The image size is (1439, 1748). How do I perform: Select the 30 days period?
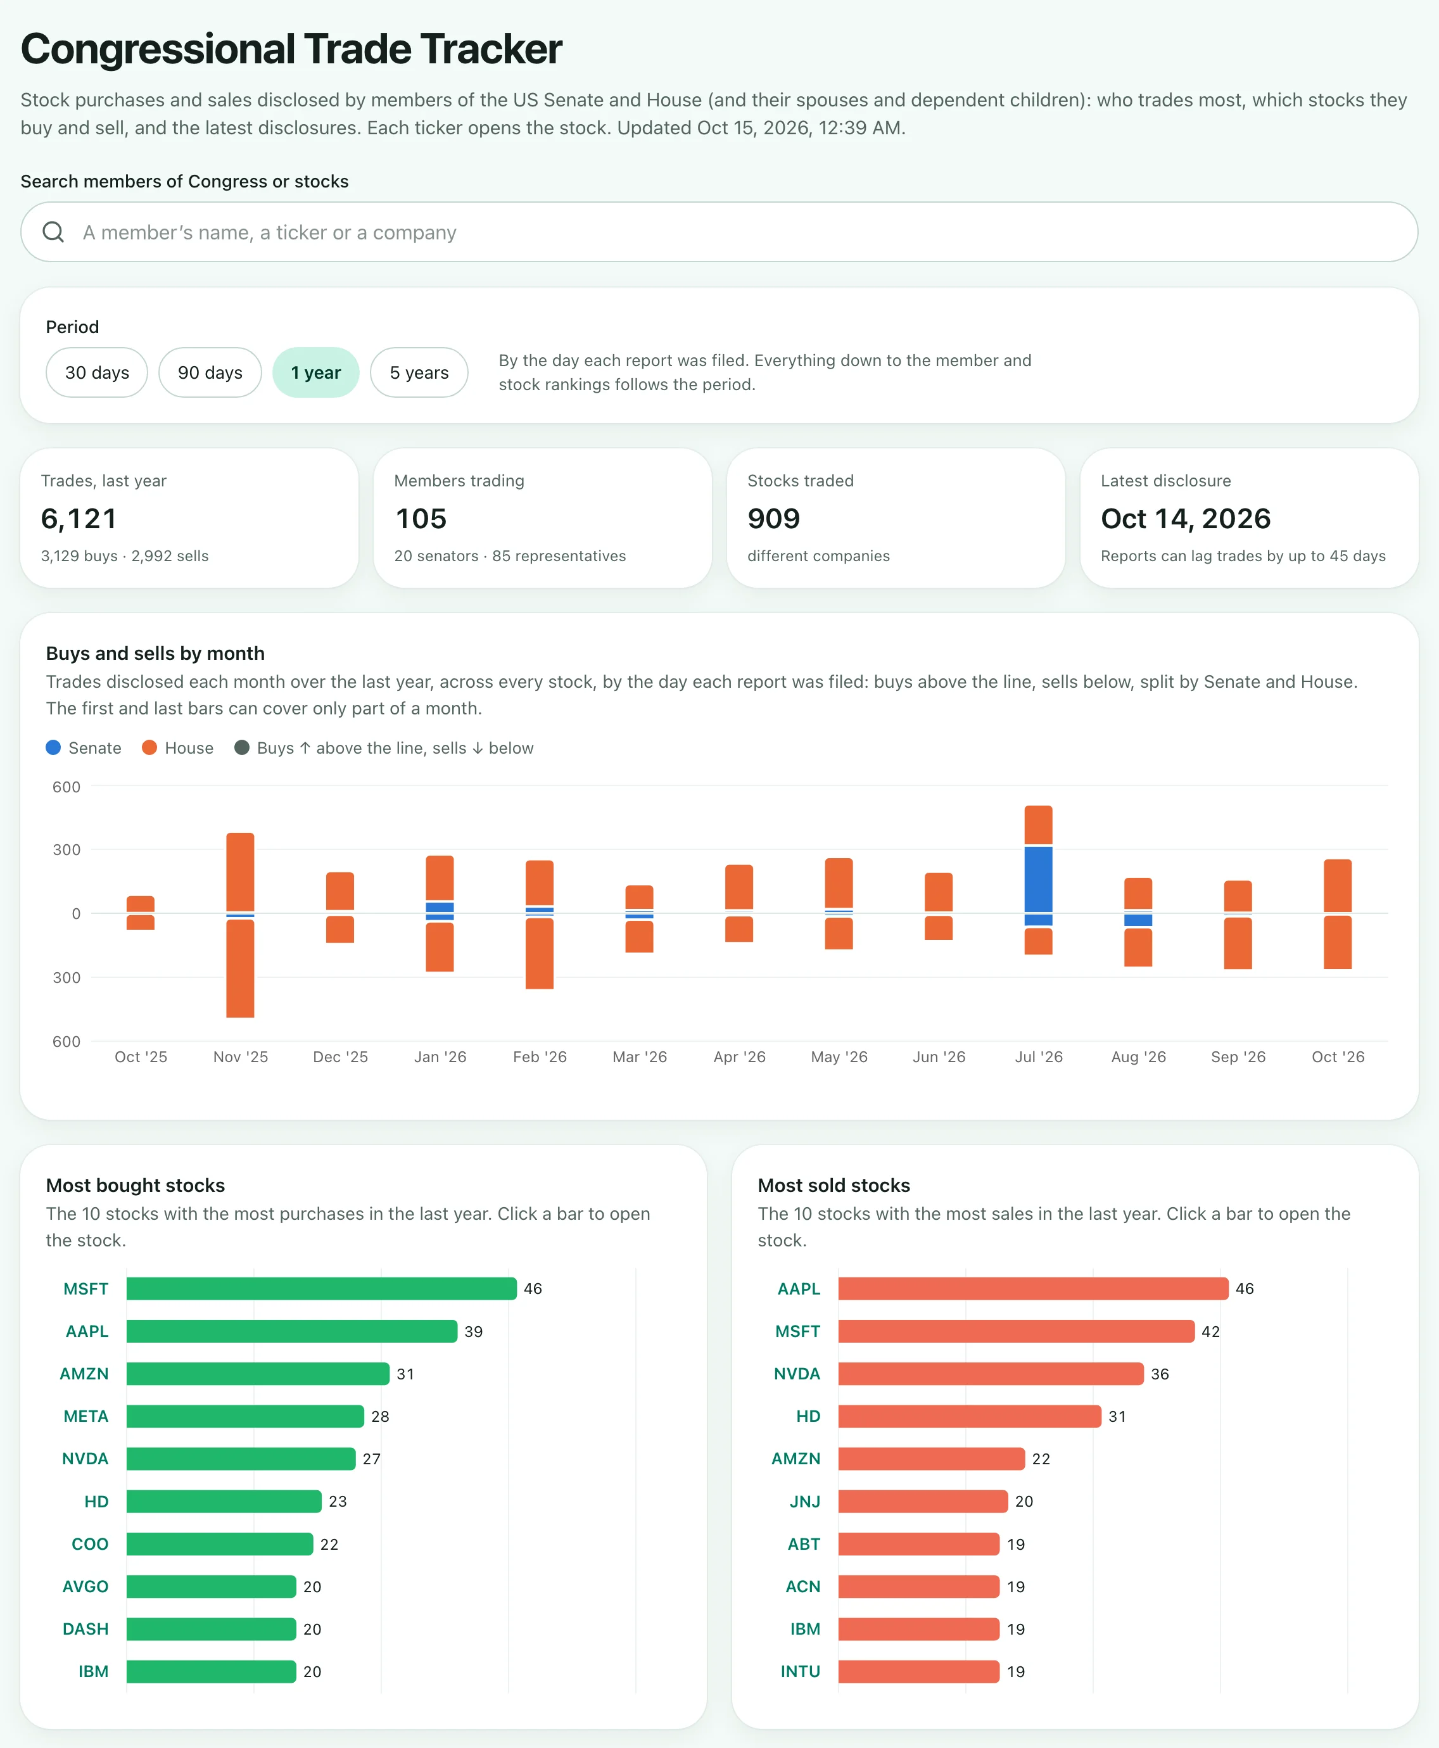pos(97,372)
